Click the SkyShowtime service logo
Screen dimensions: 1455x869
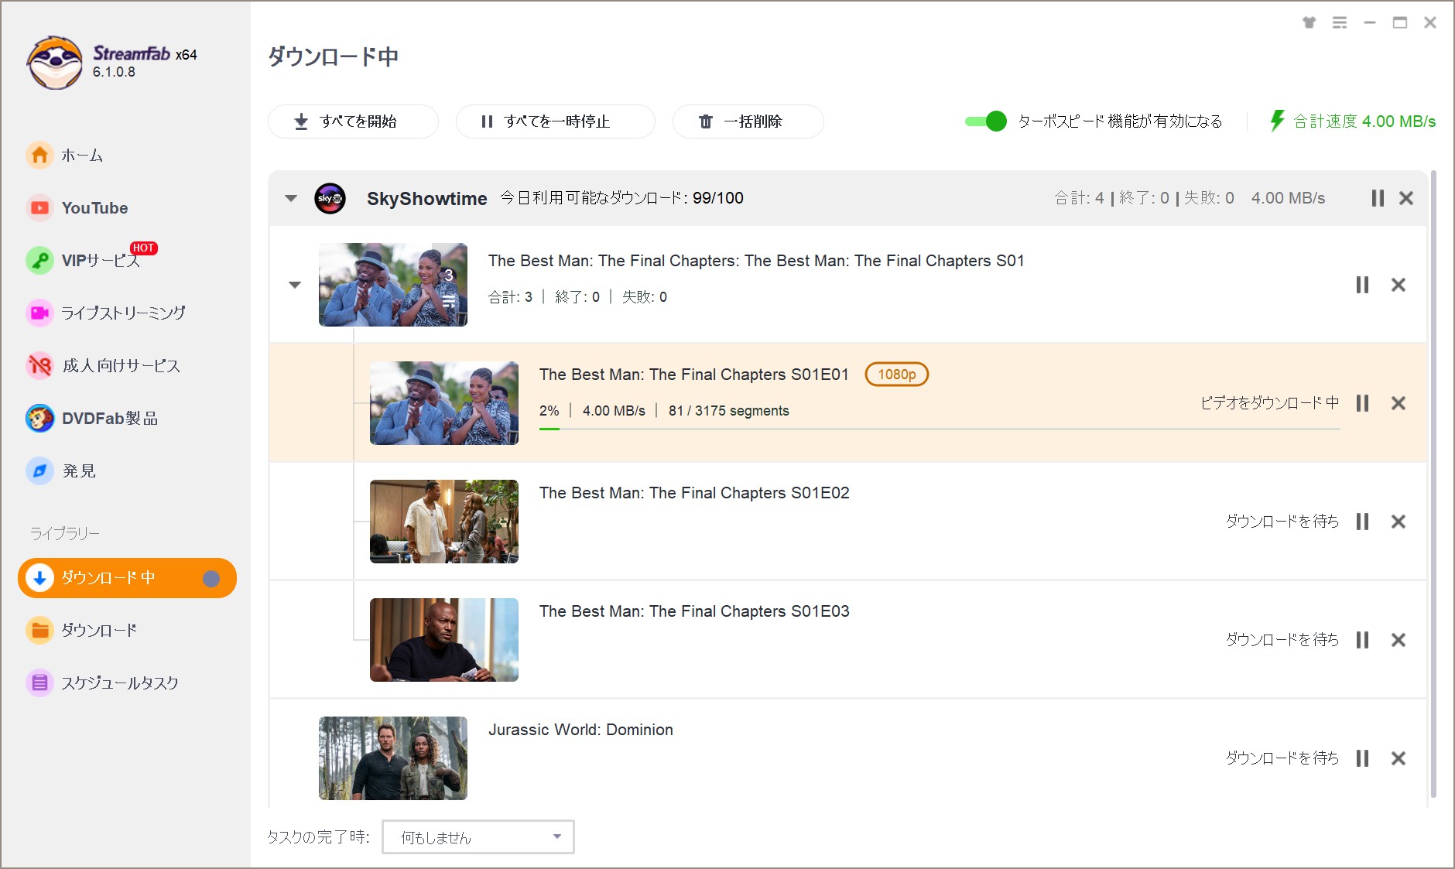coord(330,198)
